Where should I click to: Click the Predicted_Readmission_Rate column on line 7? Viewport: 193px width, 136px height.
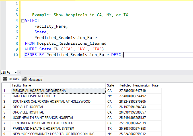pos(65,38)
